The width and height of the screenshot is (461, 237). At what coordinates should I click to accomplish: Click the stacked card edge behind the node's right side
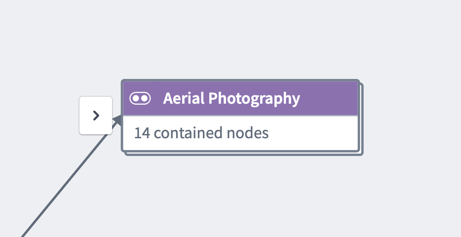coord(361,119)
